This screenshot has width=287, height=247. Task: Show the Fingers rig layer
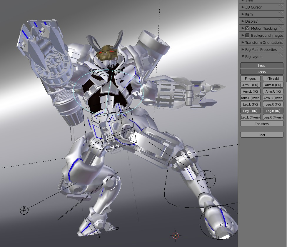pos(250,79)
